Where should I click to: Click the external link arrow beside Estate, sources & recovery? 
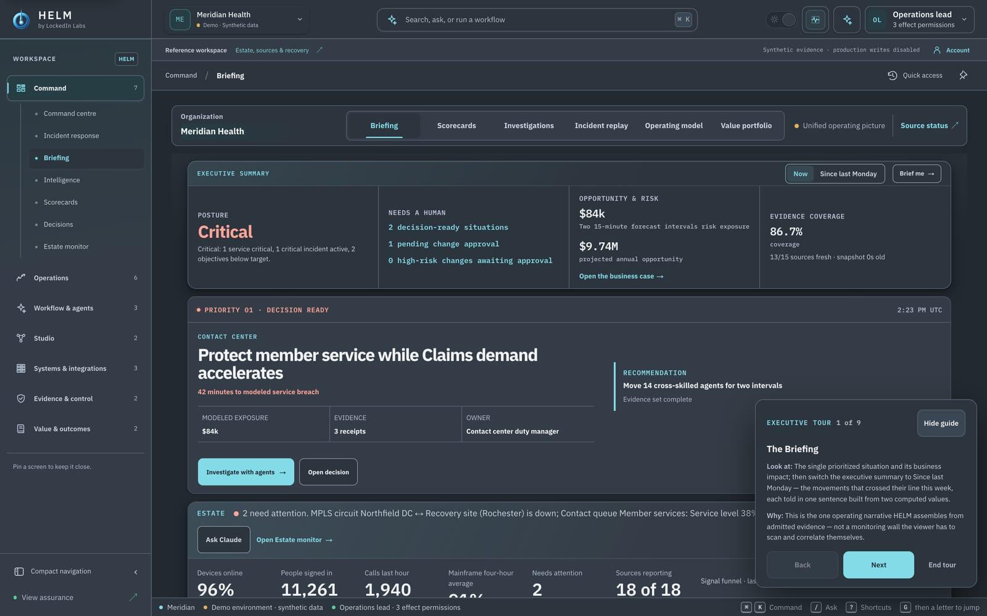coord(320,50)
